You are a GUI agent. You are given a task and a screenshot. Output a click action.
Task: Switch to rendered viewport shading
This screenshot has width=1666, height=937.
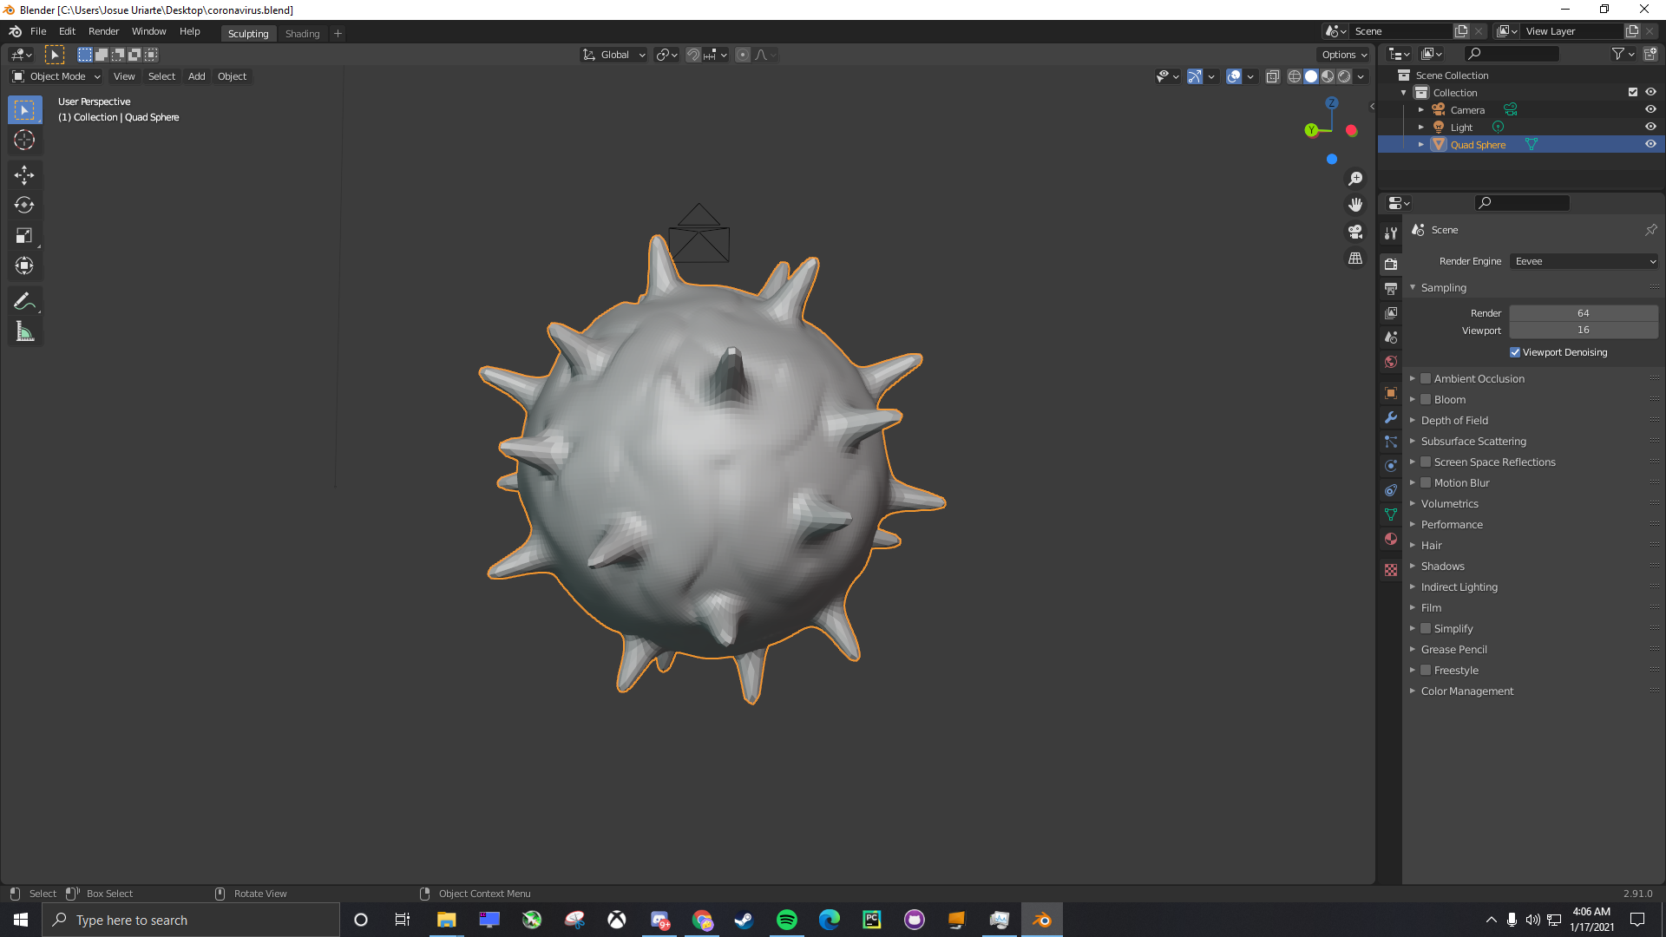1344,76
